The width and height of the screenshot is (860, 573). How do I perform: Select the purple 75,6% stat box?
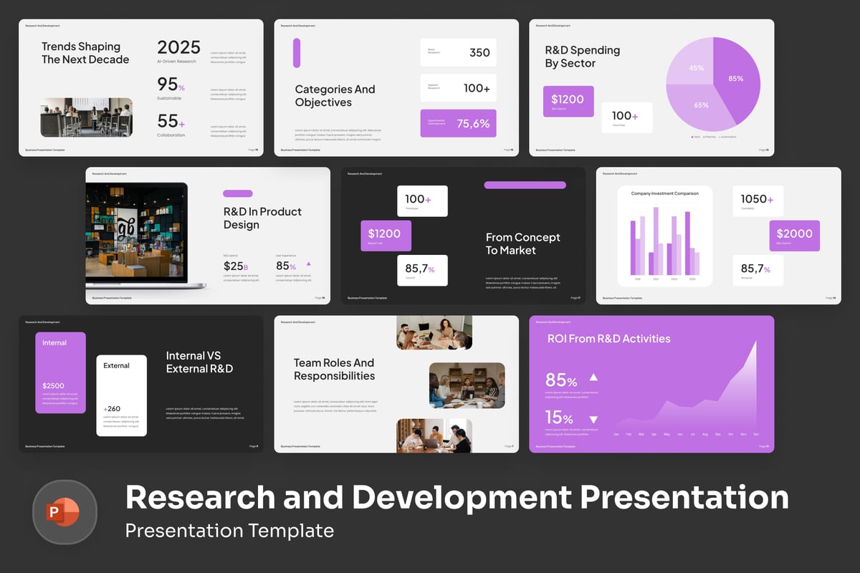pyautogui.click(x=458, y=123)
